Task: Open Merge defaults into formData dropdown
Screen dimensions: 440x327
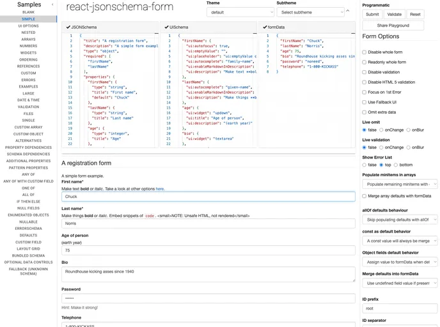Action: pos(400,284)
